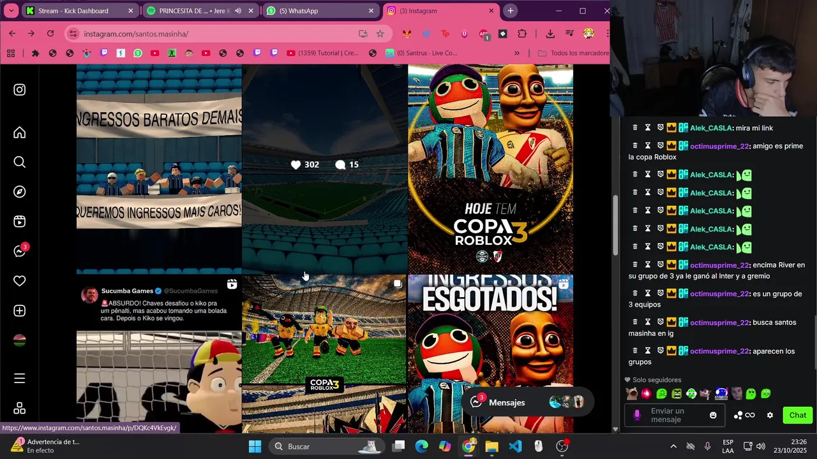Click taskbar Buscar search box
The width and height of the screenshot is (817, 459).
coord(326,446)
